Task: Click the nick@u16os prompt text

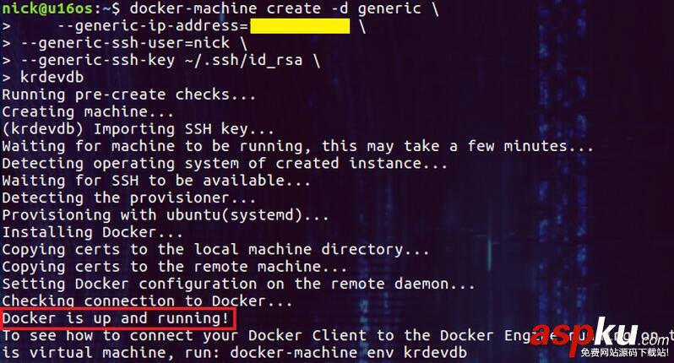Action: pos(54,8)
